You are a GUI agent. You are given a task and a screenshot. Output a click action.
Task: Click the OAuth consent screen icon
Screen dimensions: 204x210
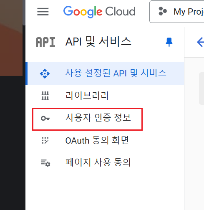click(45, 140)
